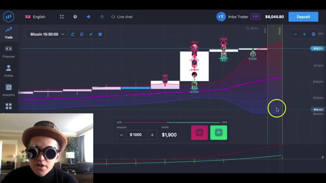
Task: Click the 45%/55% sentiment bar
Action: click(x=172, y=122)
